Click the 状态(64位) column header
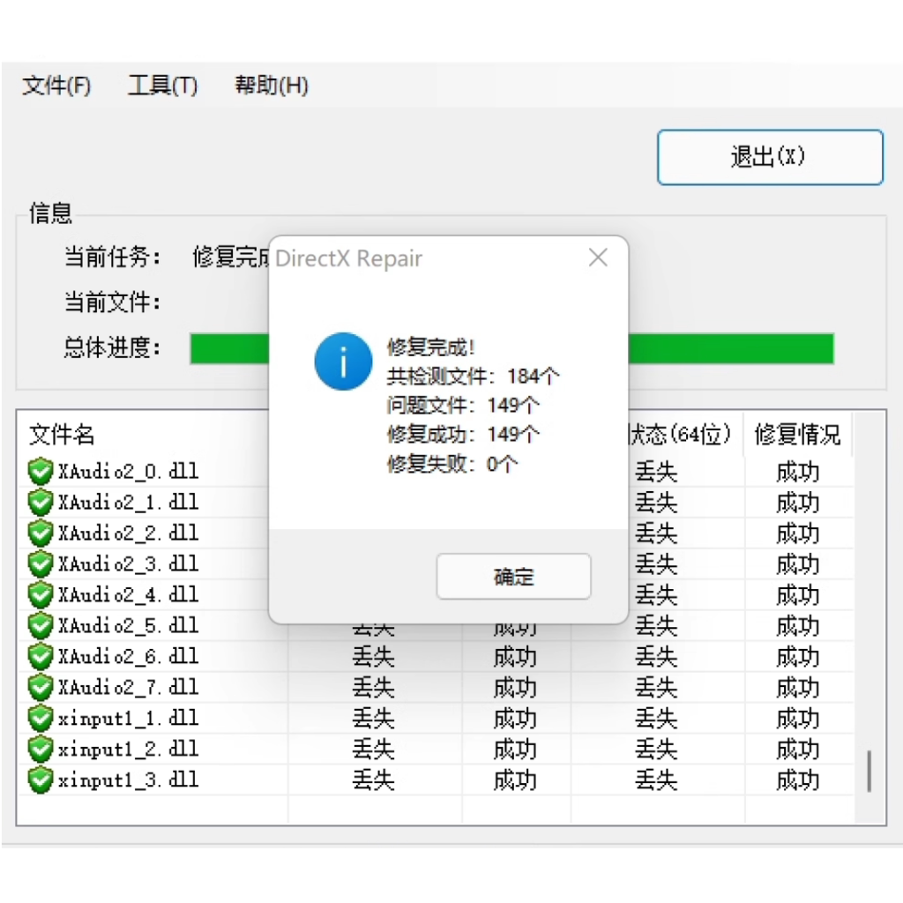Viewport: 903px width, 903px height. 681,434
